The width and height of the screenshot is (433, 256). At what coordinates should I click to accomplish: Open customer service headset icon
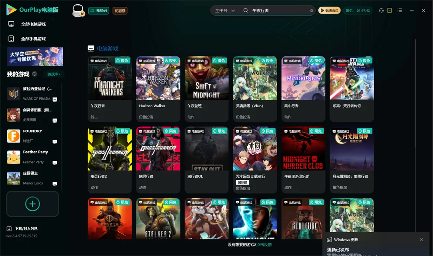[x=381, y=10]
